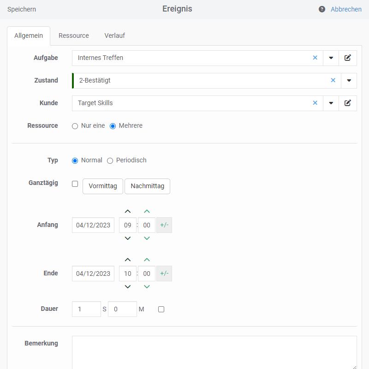Viewport: 369px width, 369px height.
Task: Click the Vormittag button
Action: [103, 186]
